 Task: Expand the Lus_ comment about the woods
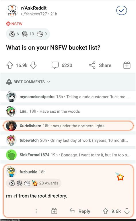[68, 111]
